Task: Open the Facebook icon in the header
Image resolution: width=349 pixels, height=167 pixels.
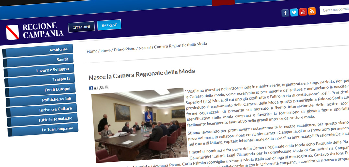Action: (285, 13)
